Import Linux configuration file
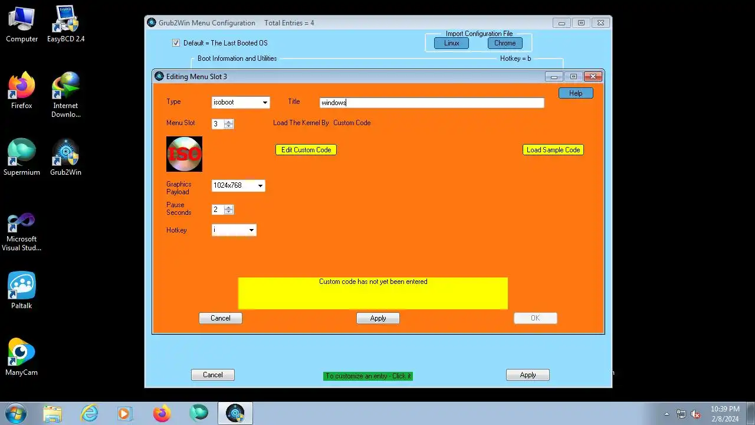 click(452, 43)
